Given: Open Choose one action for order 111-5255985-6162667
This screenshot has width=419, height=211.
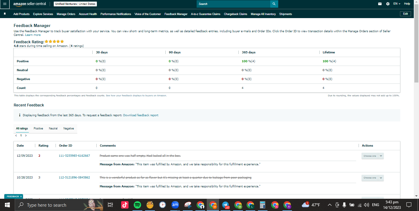Looking at the screenshot, I should pos(372,156).
